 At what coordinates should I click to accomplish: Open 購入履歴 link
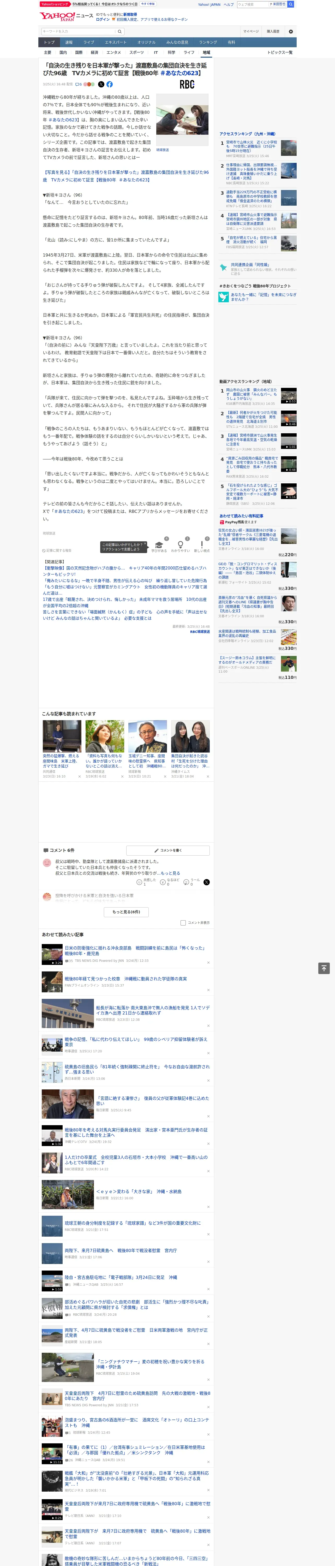[x=273, y=32]
